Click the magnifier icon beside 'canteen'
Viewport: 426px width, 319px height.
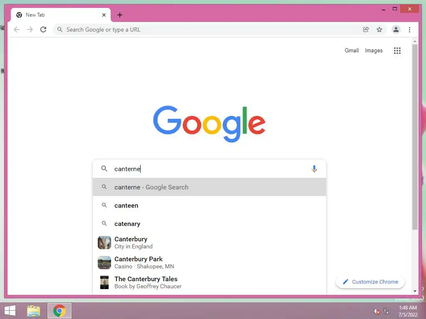point(104,205)
